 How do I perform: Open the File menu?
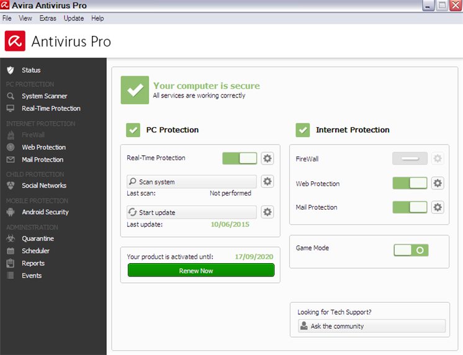click(7, 19)
